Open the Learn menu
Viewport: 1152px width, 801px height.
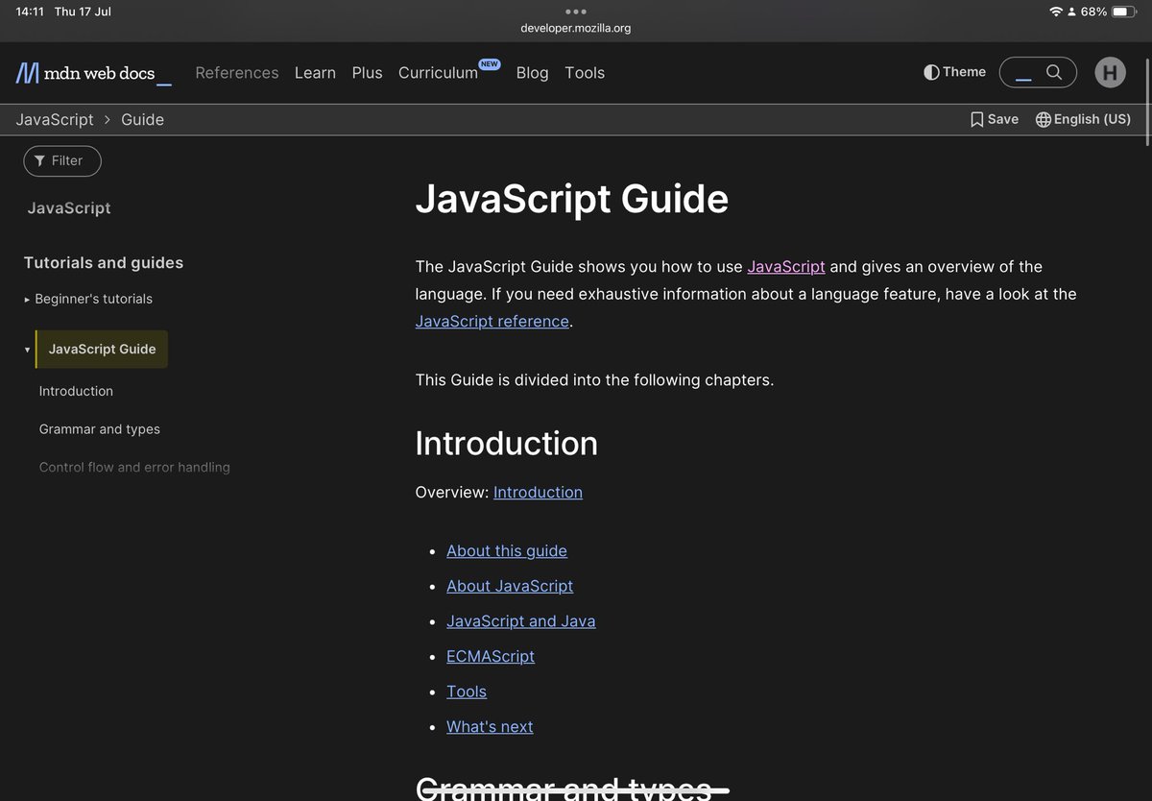pos(315,73)
